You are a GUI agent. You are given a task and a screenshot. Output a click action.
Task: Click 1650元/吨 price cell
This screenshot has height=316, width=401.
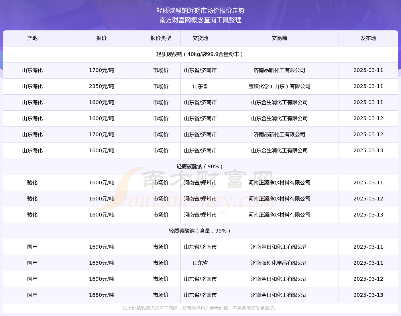101,263
